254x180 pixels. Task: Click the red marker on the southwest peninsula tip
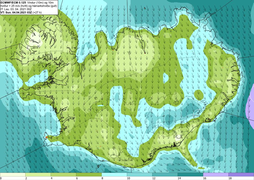(x=46, y=137)
